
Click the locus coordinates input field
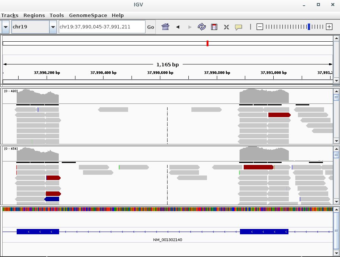[101, 27]
